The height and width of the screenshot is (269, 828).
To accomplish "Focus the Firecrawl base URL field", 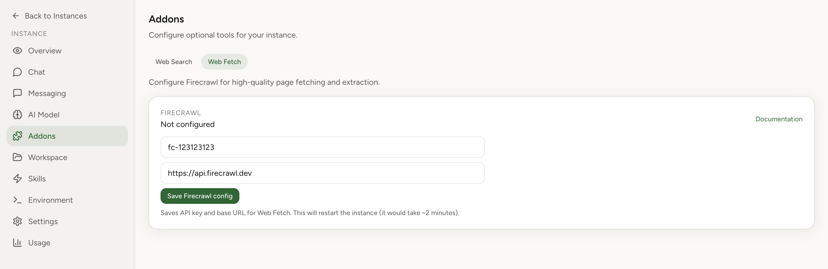I will coord(322,173).
